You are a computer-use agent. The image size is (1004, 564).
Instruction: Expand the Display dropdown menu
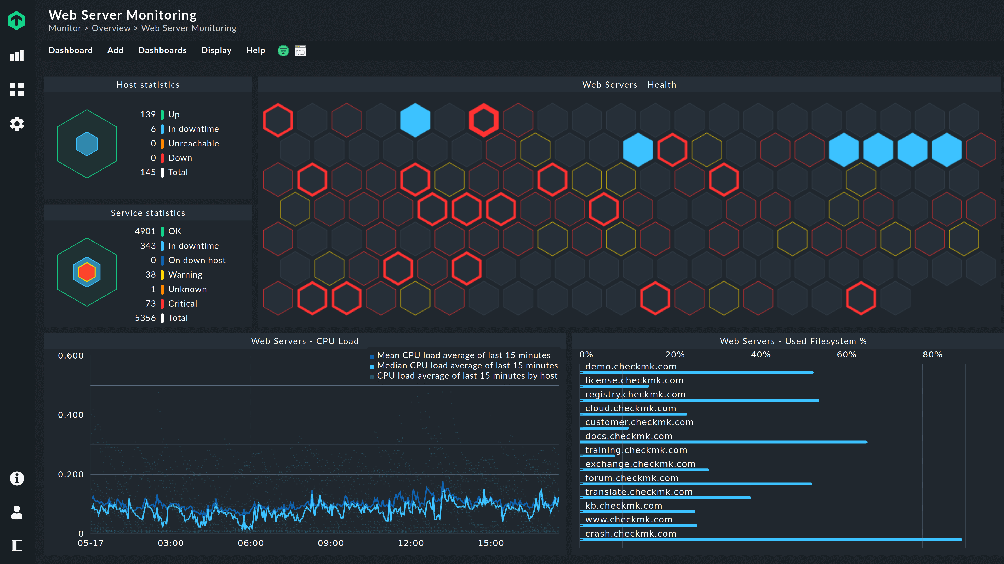coord(216,50)
